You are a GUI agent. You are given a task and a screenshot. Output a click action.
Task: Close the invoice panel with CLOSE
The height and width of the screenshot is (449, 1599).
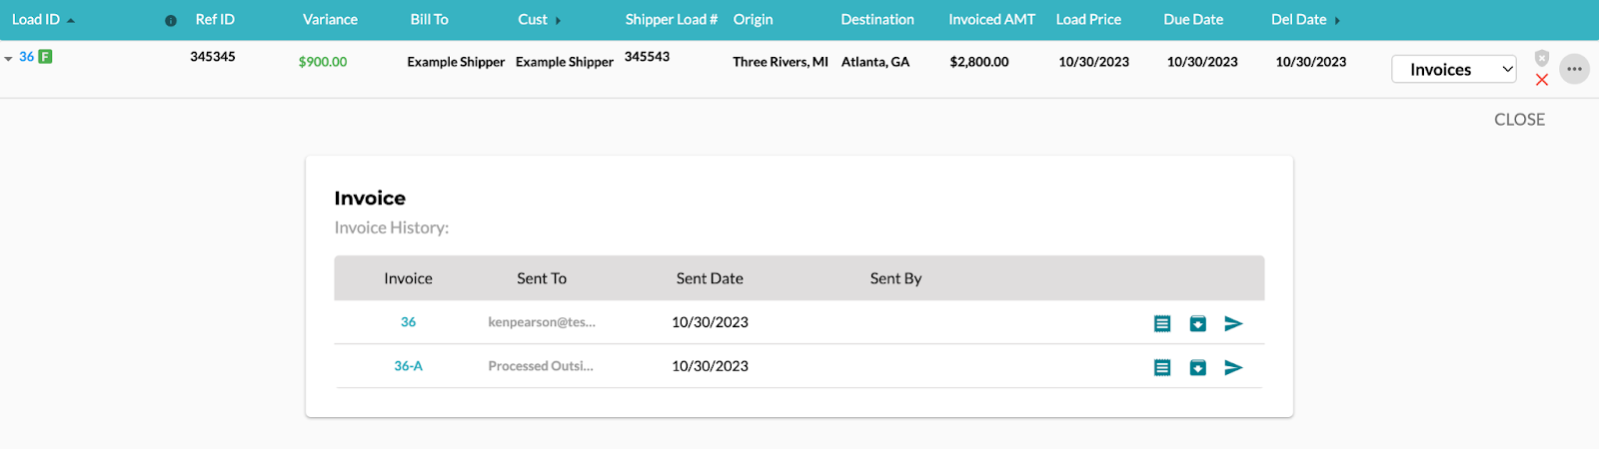click(x=1519, y=120)
